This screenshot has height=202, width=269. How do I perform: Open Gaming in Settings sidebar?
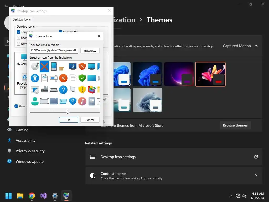[22, 130]
